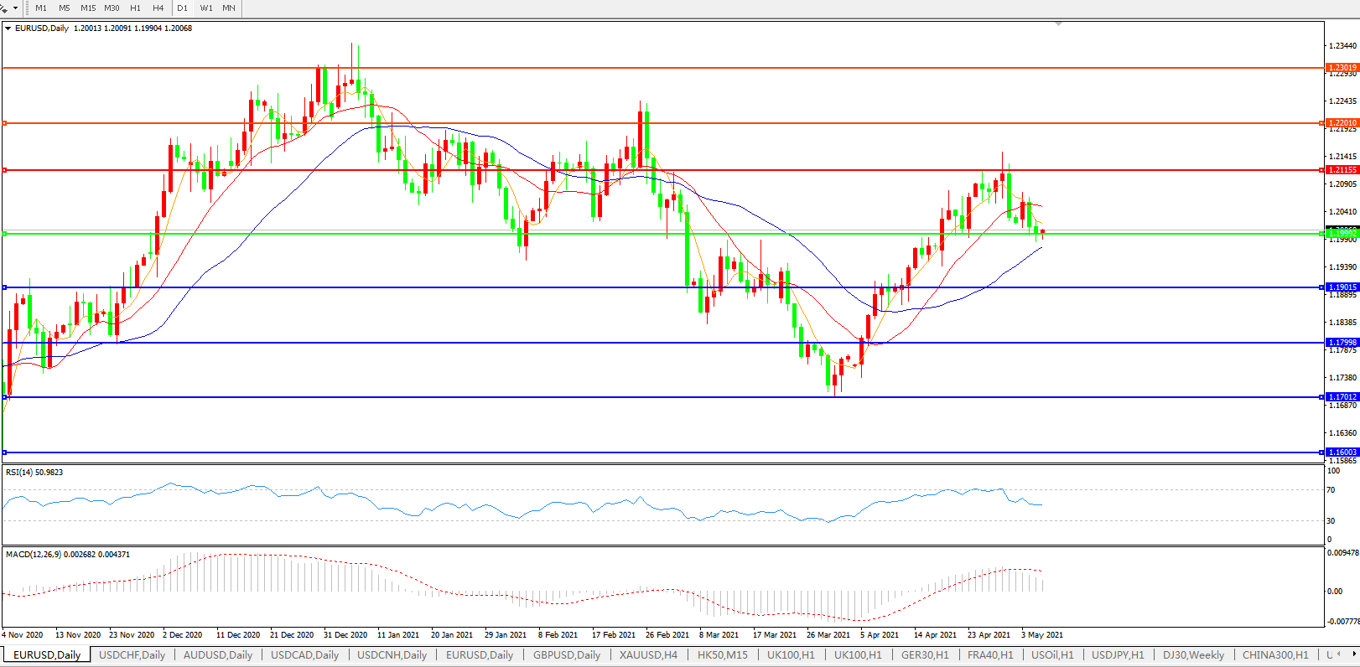
Task: Click the MACD(12,26,9) indicator label
Action: pyautogui.click(x=67, y=555)
